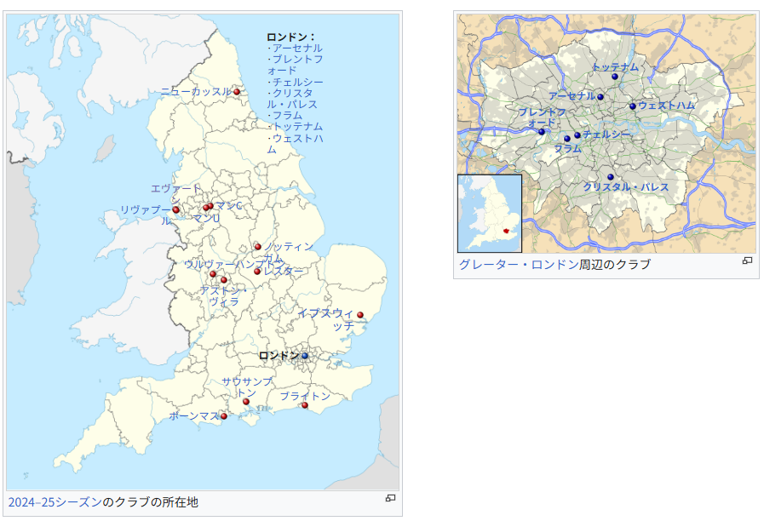
Task: Click the red marker beside マンC
Action: [210, 207]
